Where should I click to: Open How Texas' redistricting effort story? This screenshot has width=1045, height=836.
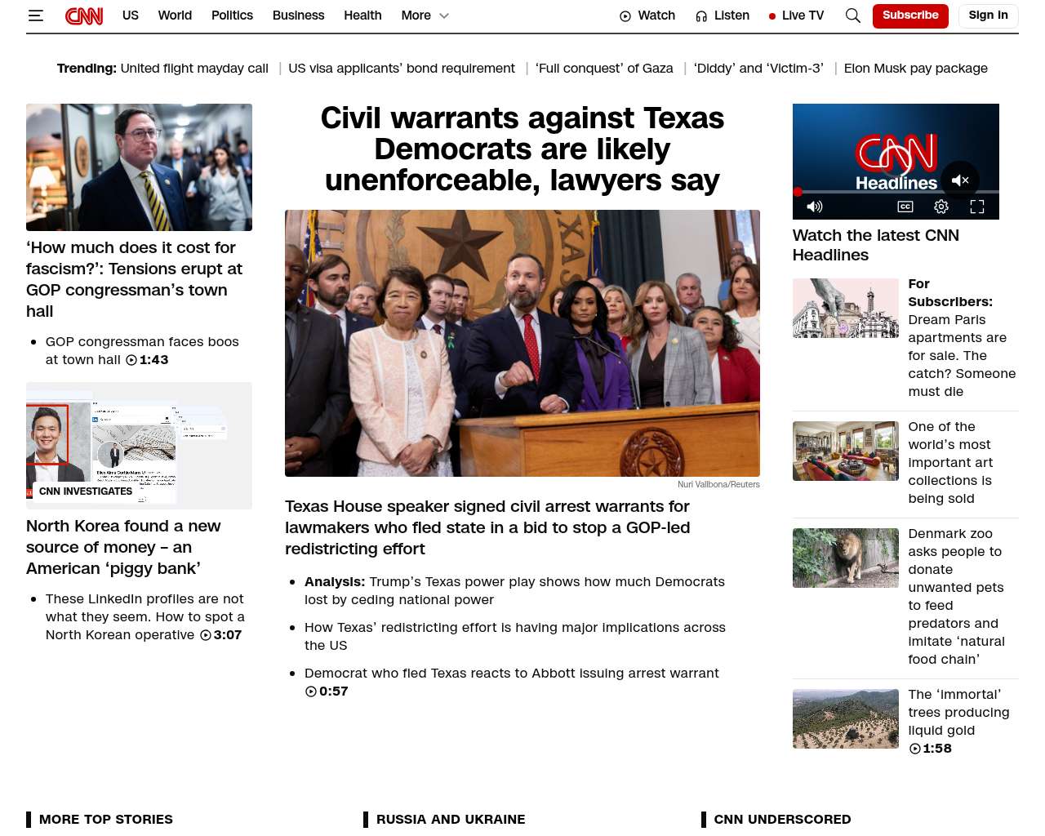click(x=515, y=636)
